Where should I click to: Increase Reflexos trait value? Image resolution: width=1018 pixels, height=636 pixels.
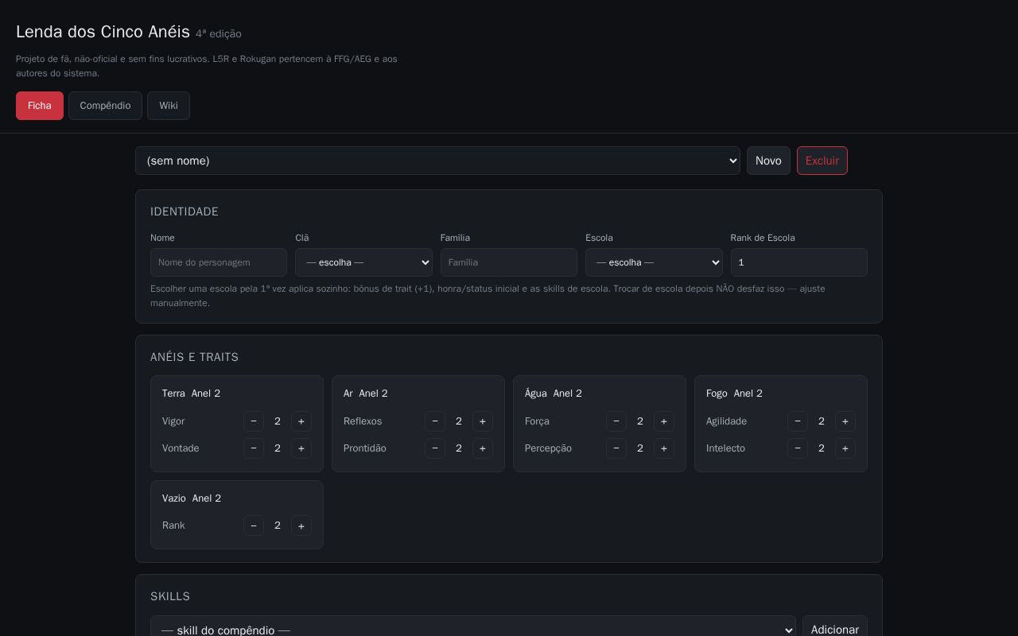click(x=483, y=421)
